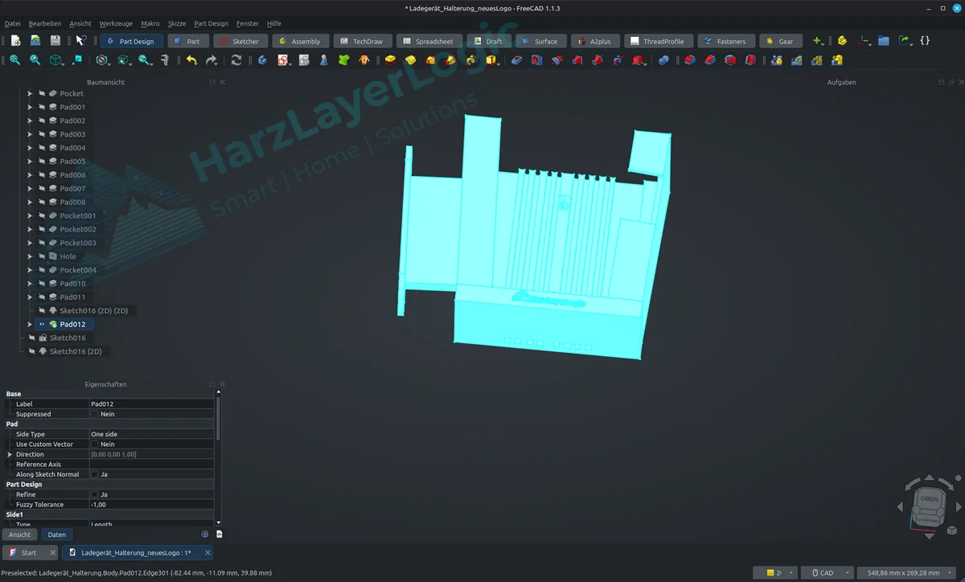This screenshot has width=965, height=582.
Task: Toggle visibility eye of Pad012
Action: [42, 324]
